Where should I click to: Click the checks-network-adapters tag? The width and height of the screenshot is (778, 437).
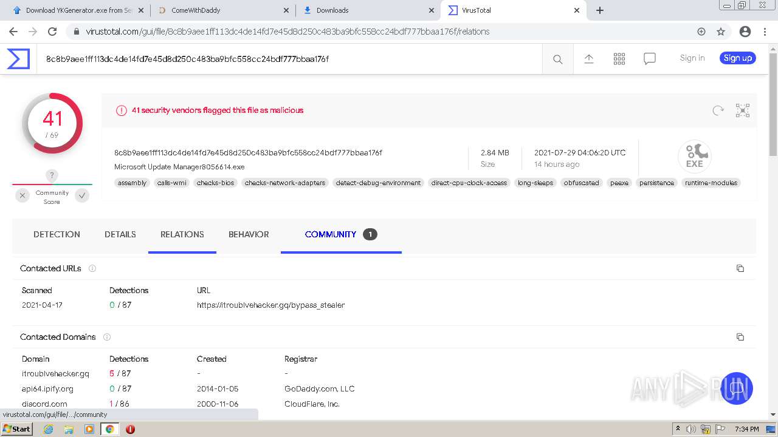(285, 183)
